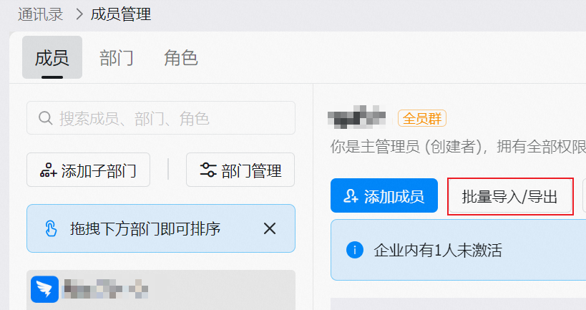Switch to the 成员 tab
The height and width of the screenshot is (310, 586).
tap(52, 58)
